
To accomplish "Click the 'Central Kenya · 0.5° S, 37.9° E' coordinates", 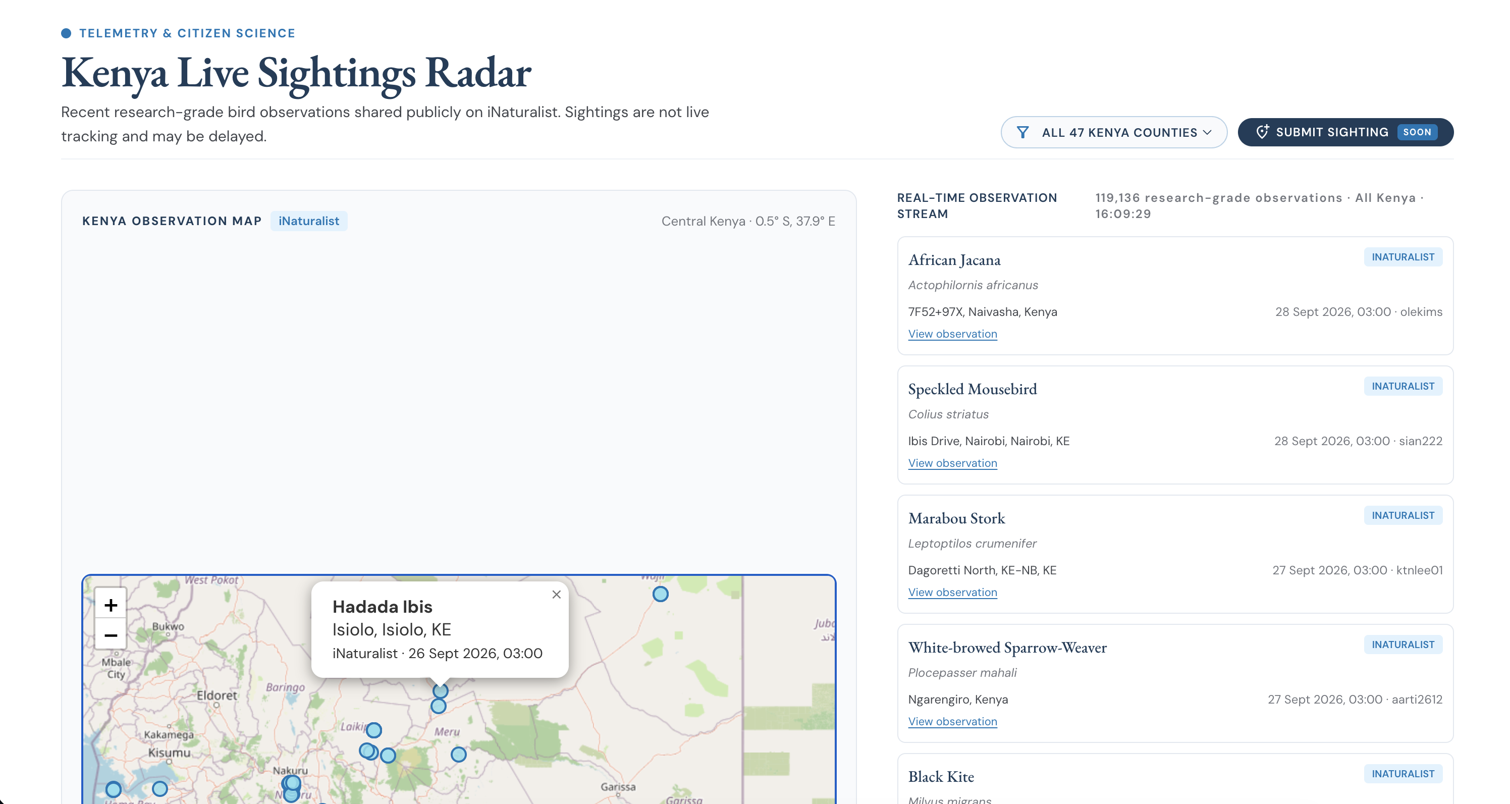I will coord(748,222).
